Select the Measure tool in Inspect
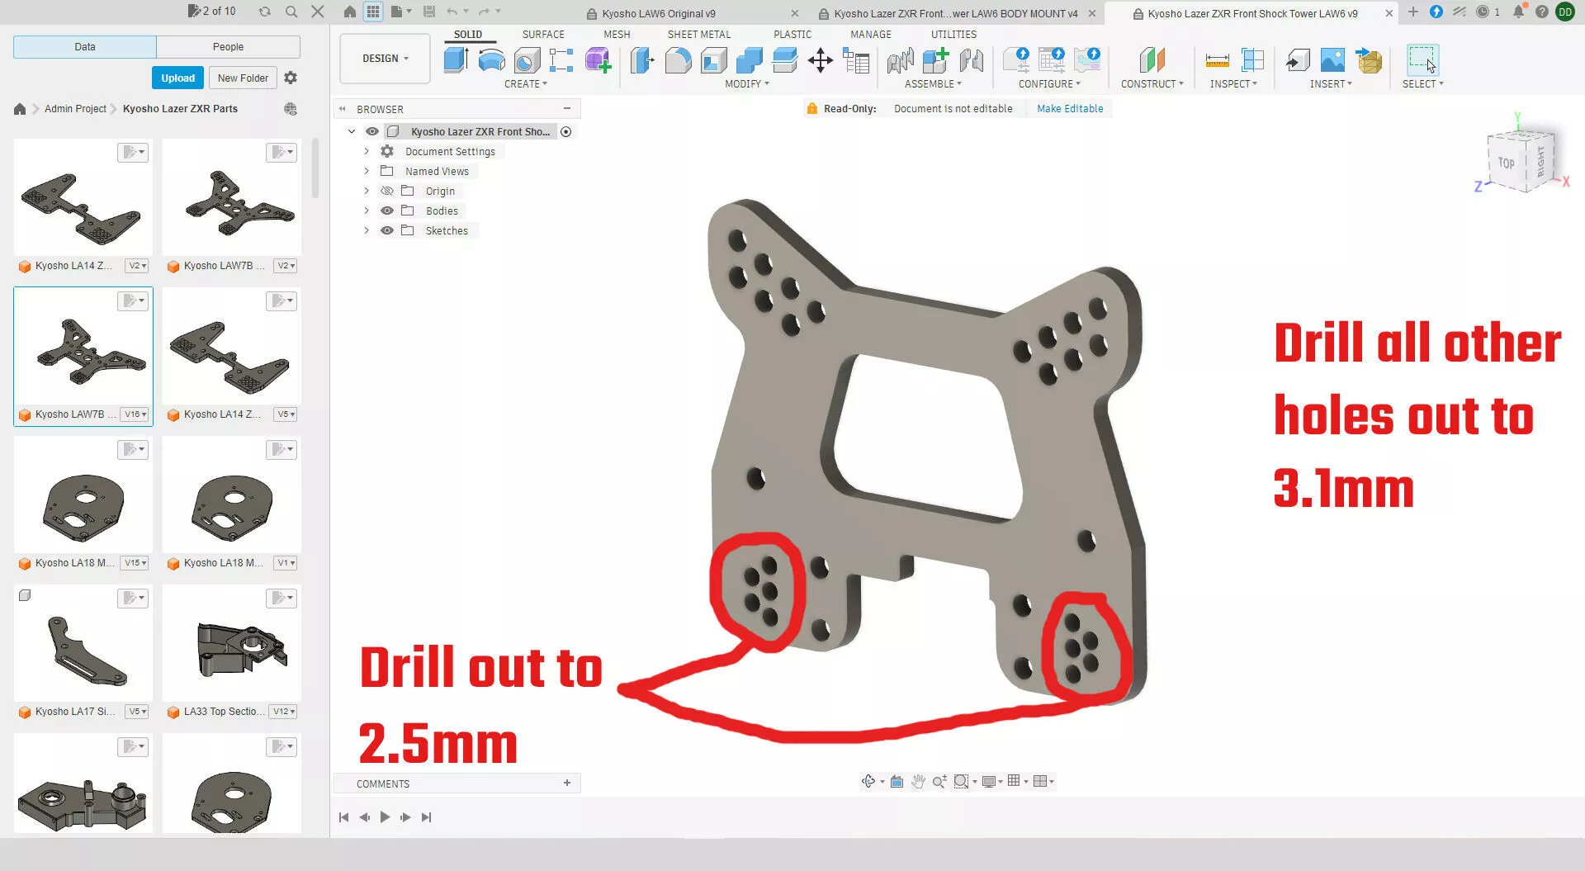The width and height of the screenshot is (1585, 871). (x=1217, y=60)
